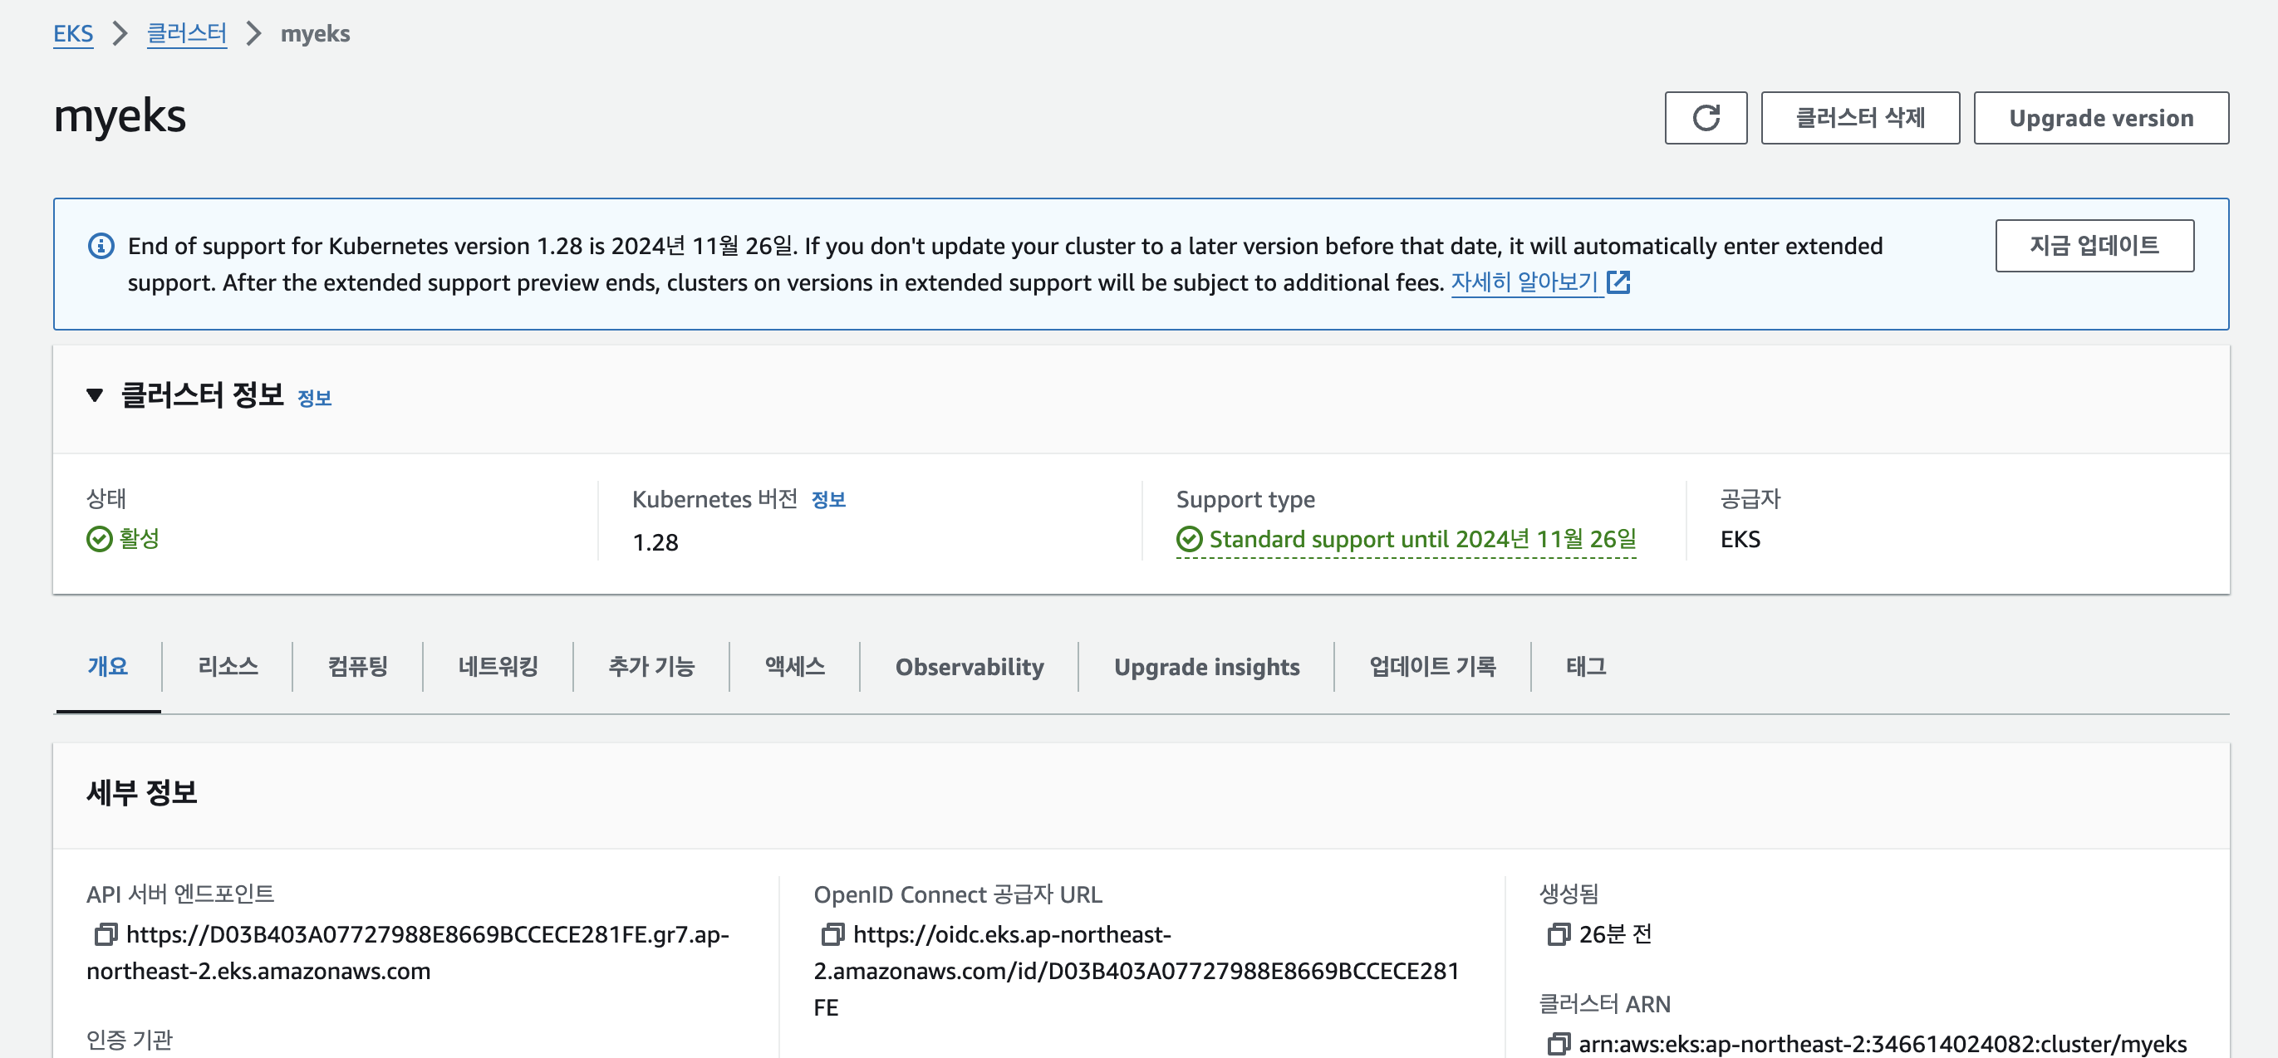This screenshot has height=1058, width=2278.
Task: Open the 네트워킹 tab
Action: pyautogui.click(x=498, y=667)
